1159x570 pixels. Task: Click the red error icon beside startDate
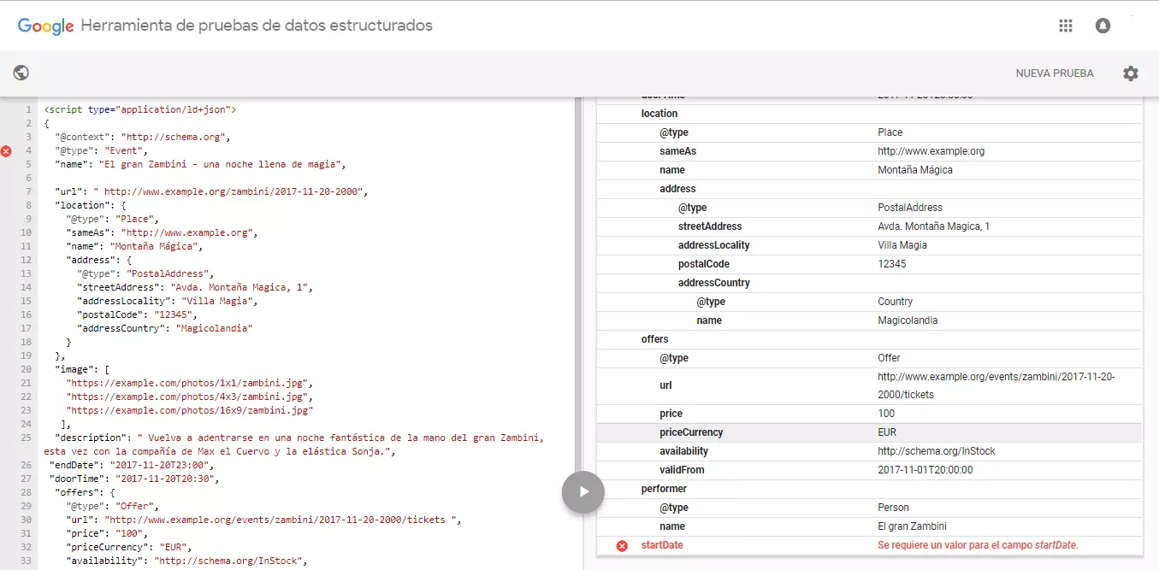coord(622,546)
